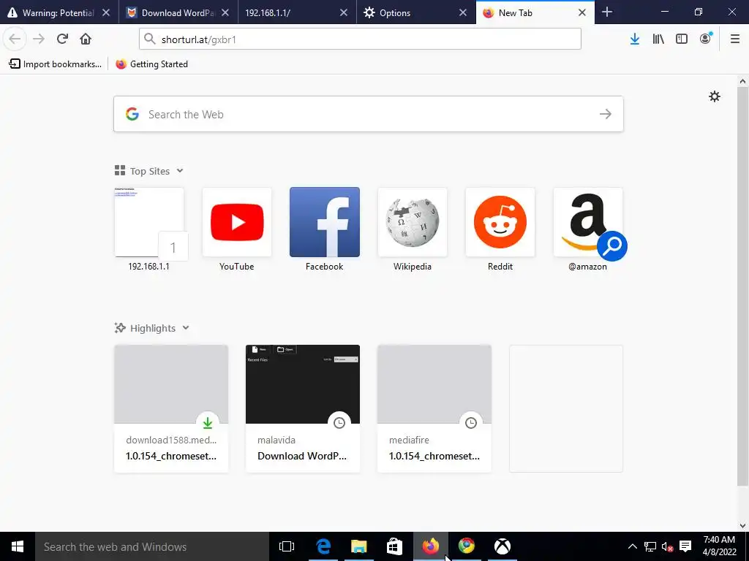Launch Microsoft Edge from taskbar

coord(323,546)
